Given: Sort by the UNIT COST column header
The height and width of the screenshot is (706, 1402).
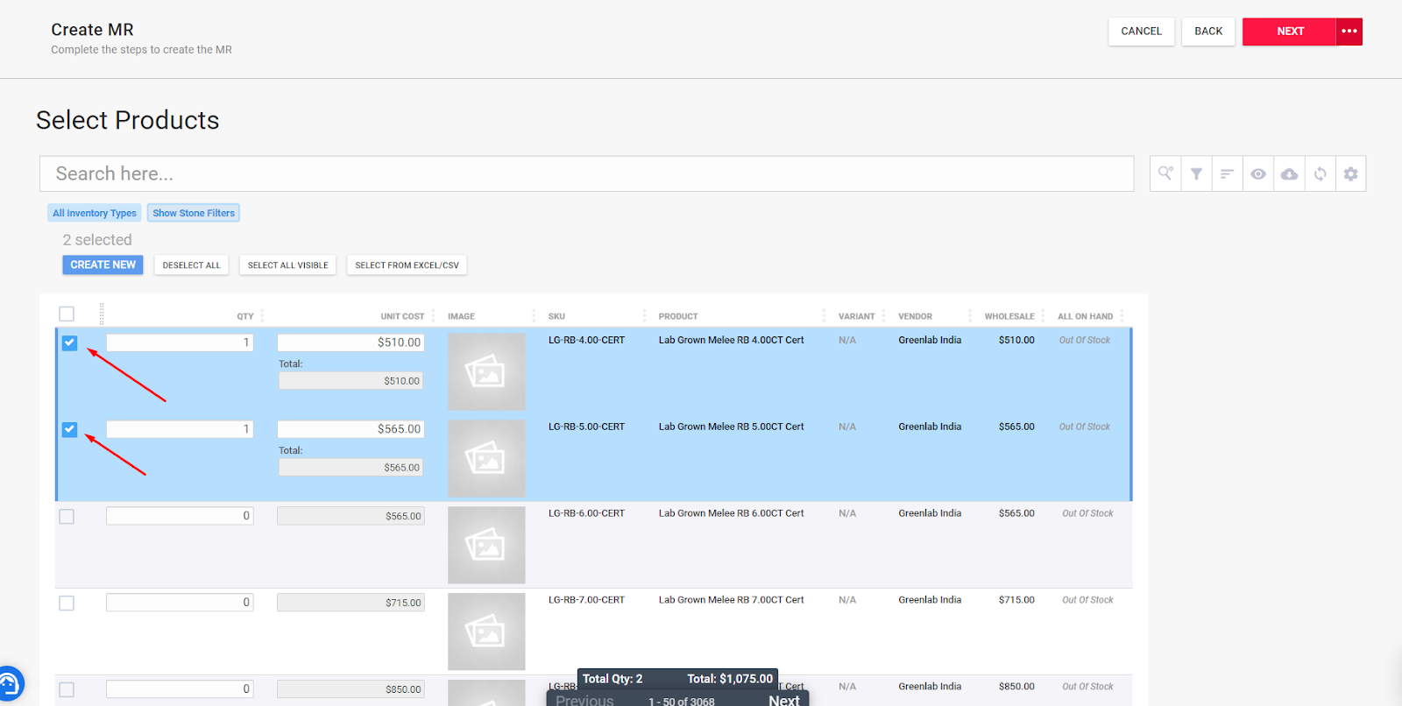Looking at the screenshot, I should click(x=402, y=316).
